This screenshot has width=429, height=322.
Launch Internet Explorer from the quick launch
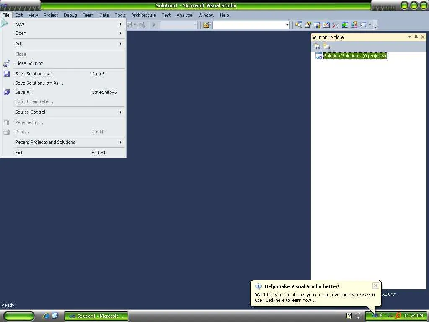[46, 316]
